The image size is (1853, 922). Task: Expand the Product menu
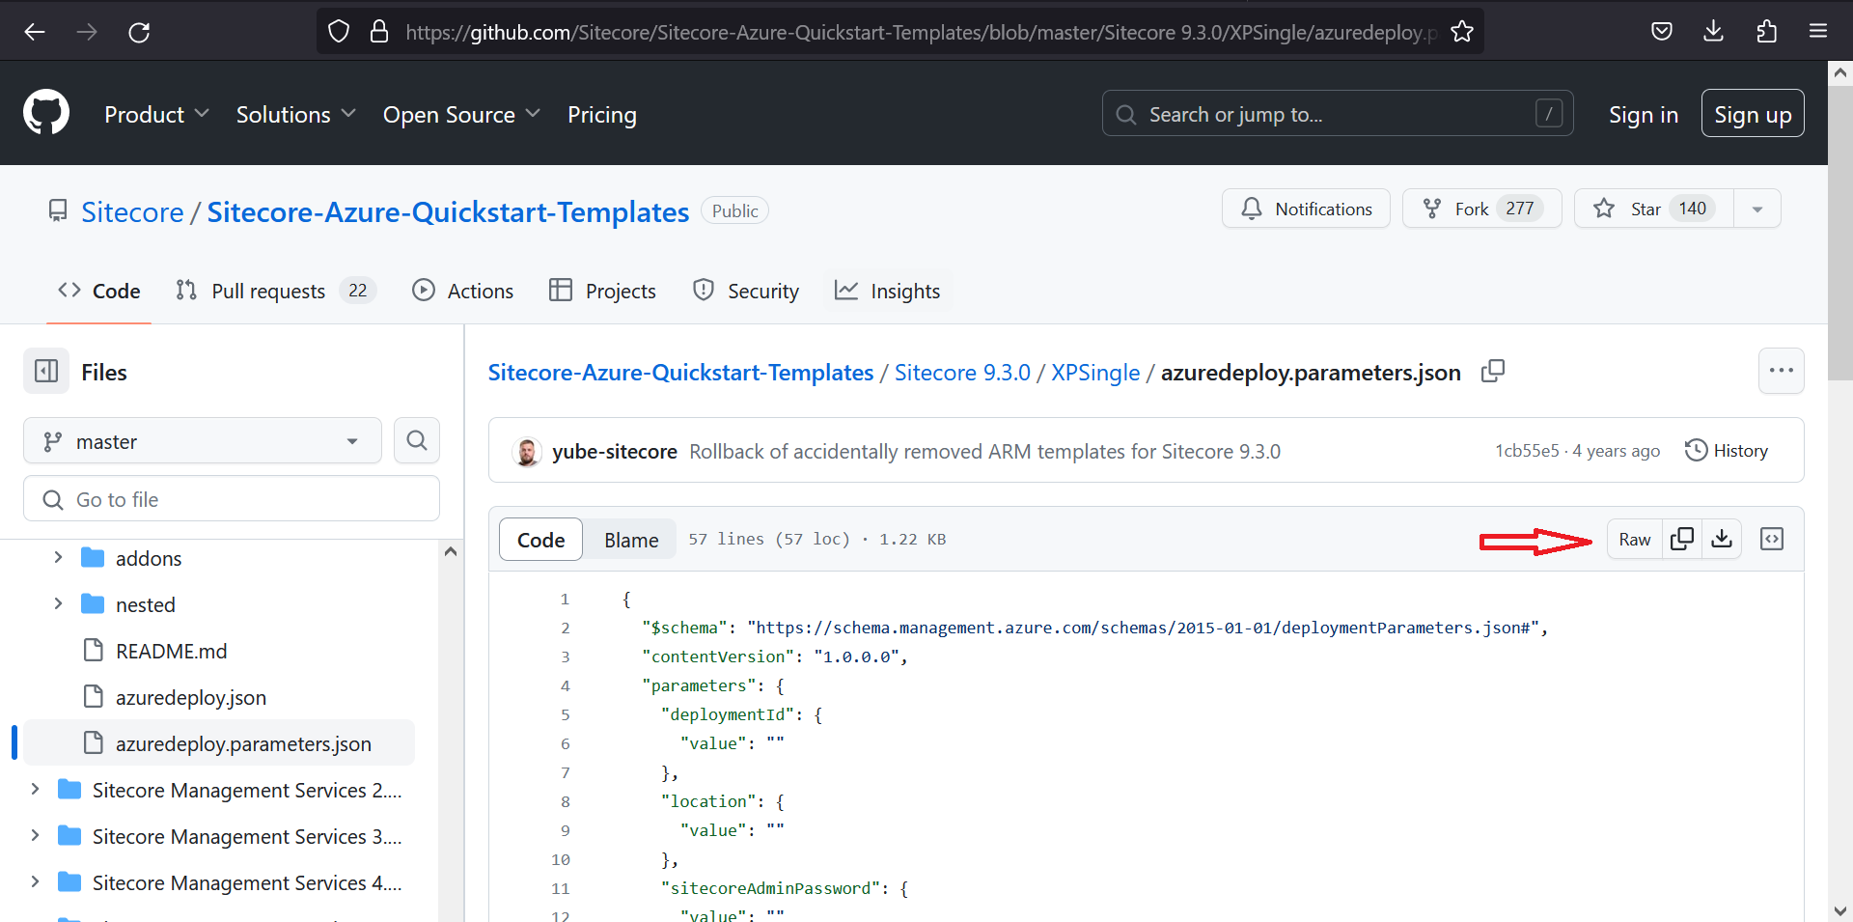[156, 114]
